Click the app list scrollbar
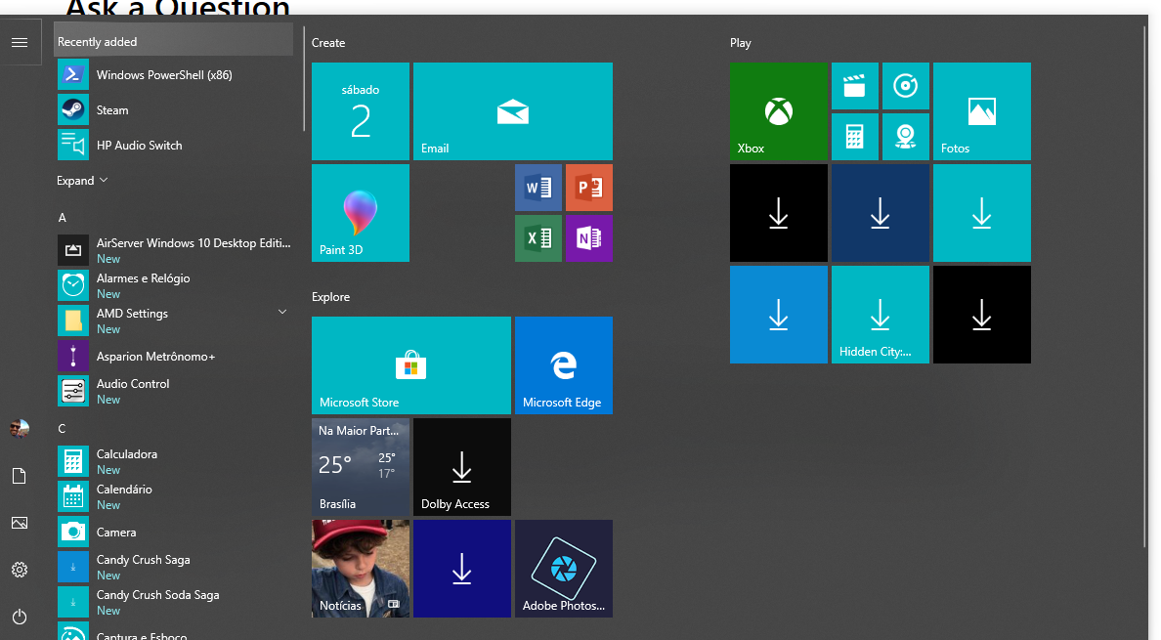The height and width of the screenshot is (640, 1161). click(304, 79)
